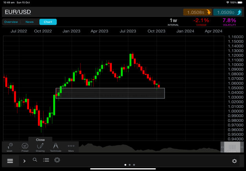Click the 1.12000 price axis label
The width and height of the screenshot is (246, 171).
coord(235,56)
